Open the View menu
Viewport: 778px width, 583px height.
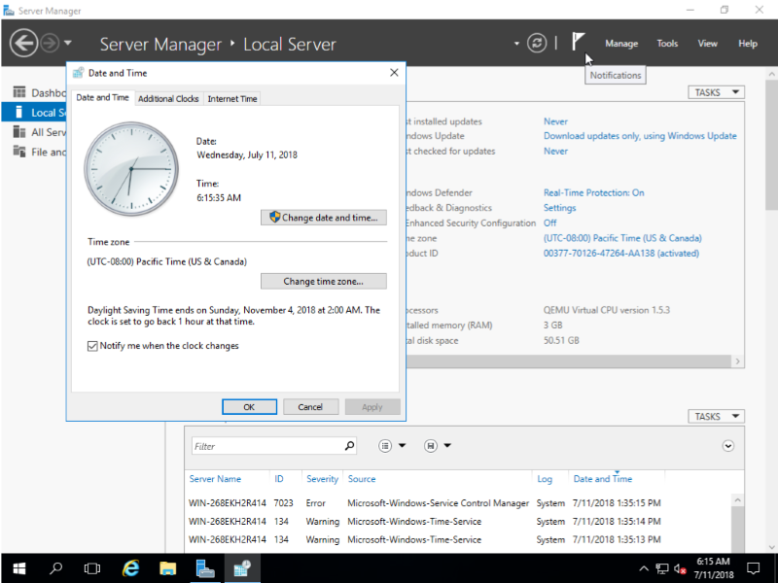point(707,44)
